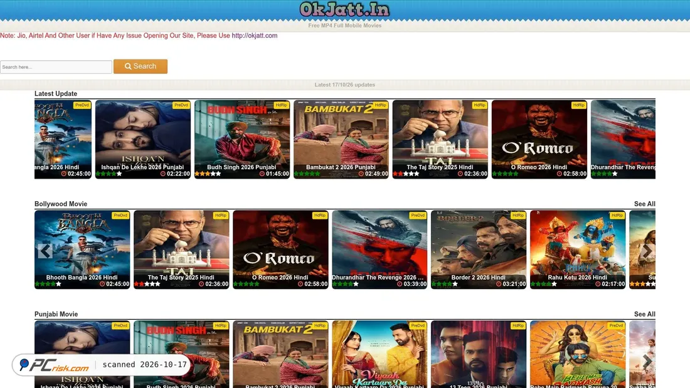Open Bambukat 2 poster under Latest Update
The image size is (690, 388).
tap(341, 139)
